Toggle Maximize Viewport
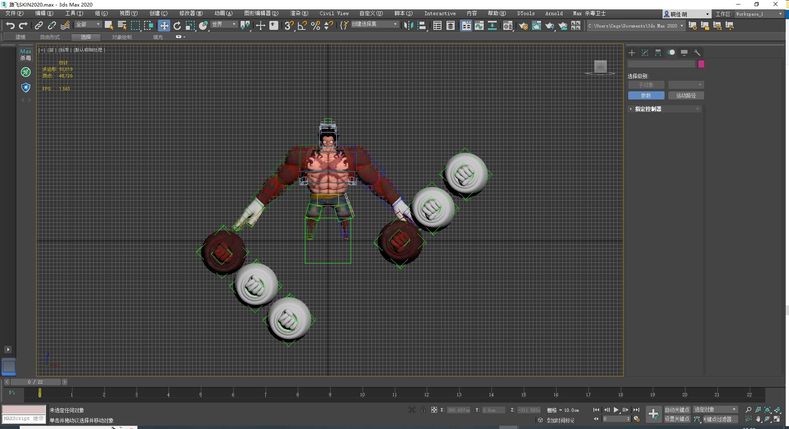 pos(777,419)
